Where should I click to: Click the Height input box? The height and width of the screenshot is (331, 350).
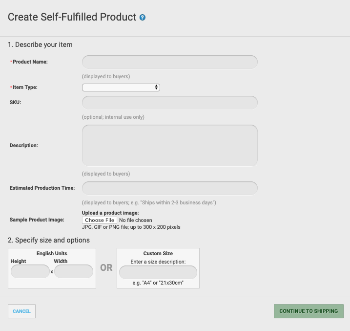(30, 271)
